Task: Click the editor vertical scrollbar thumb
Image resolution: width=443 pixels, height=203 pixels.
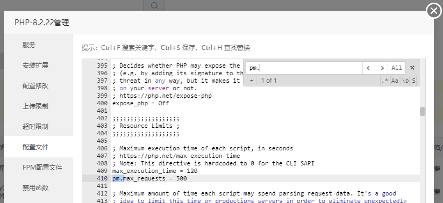Action: tap(423, 112)
